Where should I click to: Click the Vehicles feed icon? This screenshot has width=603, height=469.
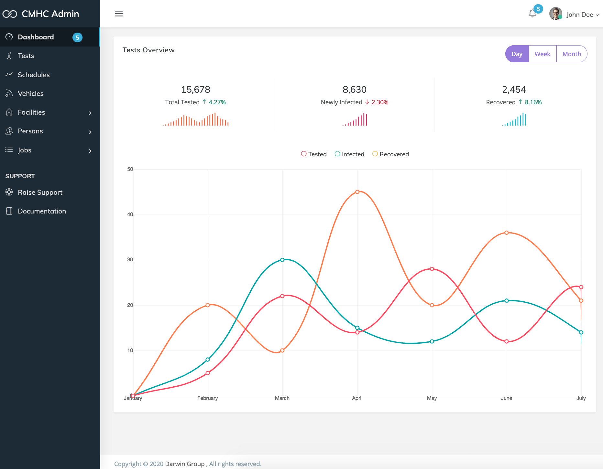tap(9, 93)
